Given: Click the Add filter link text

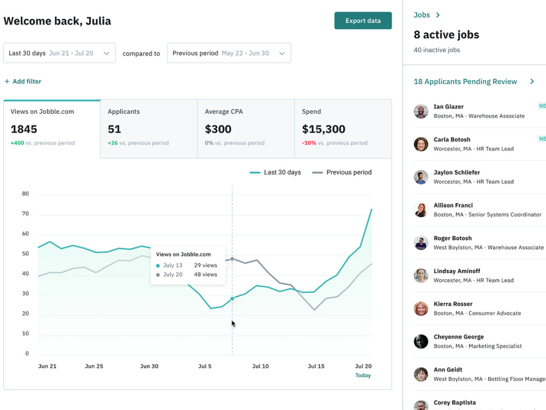Looking at the screenshot, I should coord(27,81).
